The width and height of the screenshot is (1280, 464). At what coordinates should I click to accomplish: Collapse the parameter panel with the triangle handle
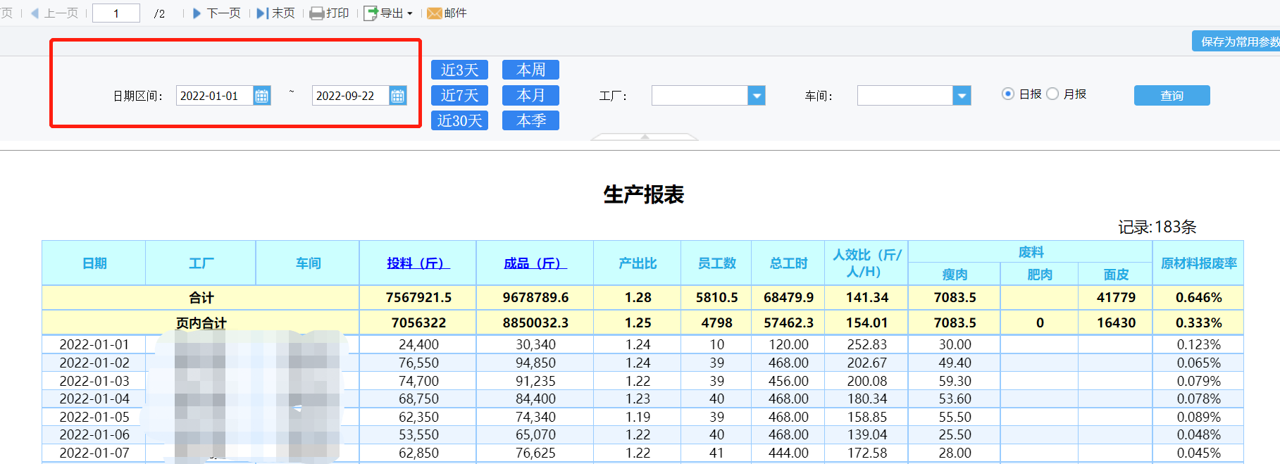click(645, 137)
